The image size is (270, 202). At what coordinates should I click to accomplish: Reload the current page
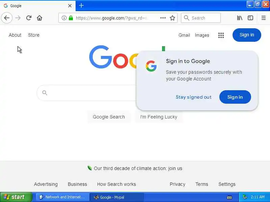(29, 18)
